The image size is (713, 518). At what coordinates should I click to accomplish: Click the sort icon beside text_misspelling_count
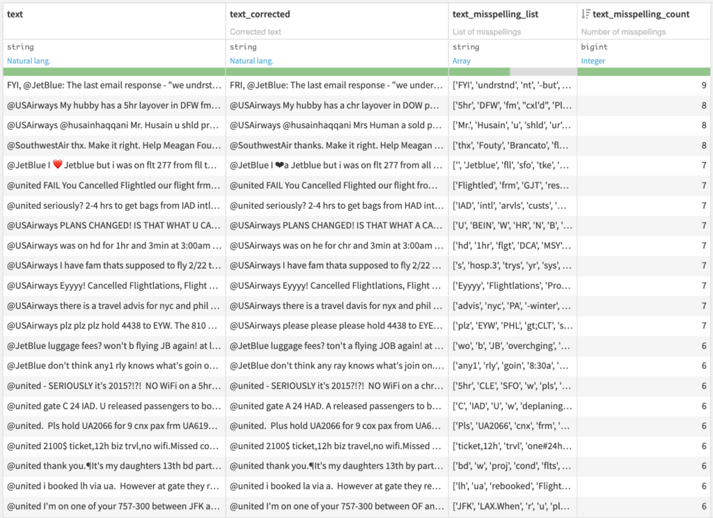pos(585,14)
